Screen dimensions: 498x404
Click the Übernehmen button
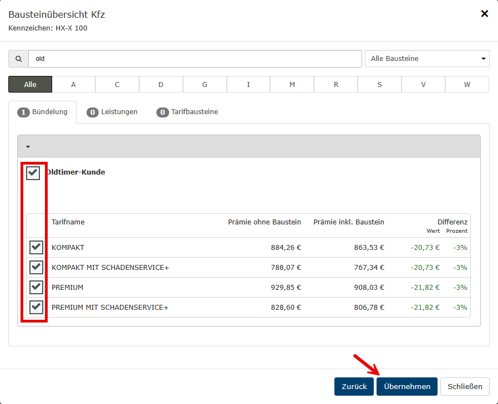[x=407, y=387]
